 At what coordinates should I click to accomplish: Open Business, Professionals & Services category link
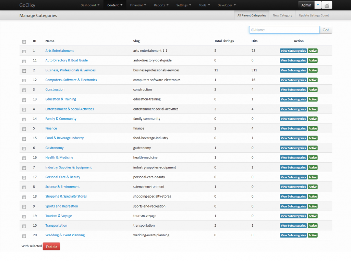point(70,70)
